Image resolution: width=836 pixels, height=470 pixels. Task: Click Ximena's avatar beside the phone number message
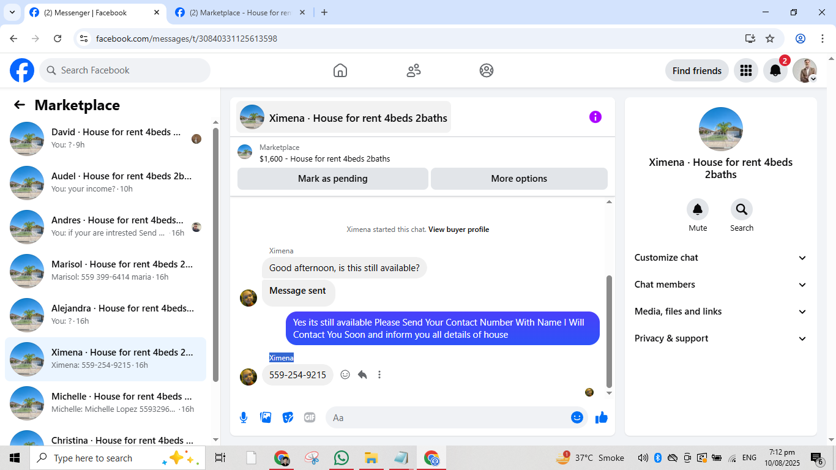[248, 377]
